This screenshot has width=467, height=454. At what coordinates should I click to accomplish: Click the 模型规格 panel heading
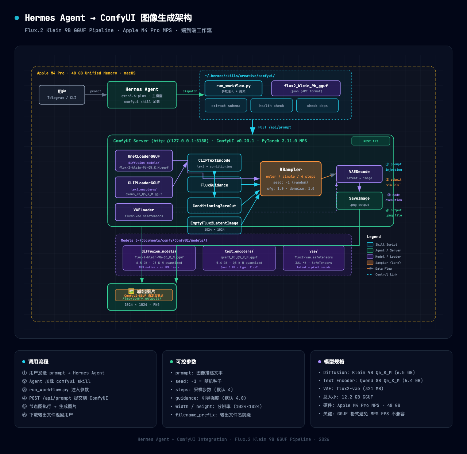(x=334, y=362)
